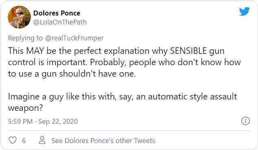Click the person silhouette icon
Image resolution: width=258 pixels, height=150 pixels.
42,140
